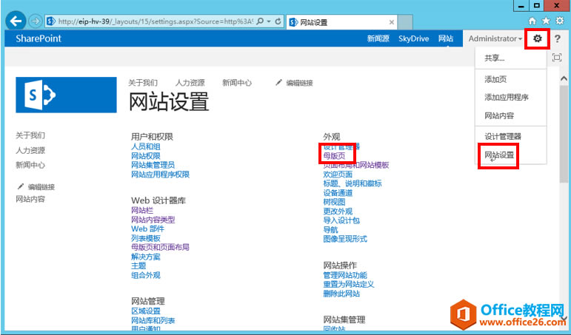
Task: Click the pencil icon beside top 编辑链接
Action: 278,83
